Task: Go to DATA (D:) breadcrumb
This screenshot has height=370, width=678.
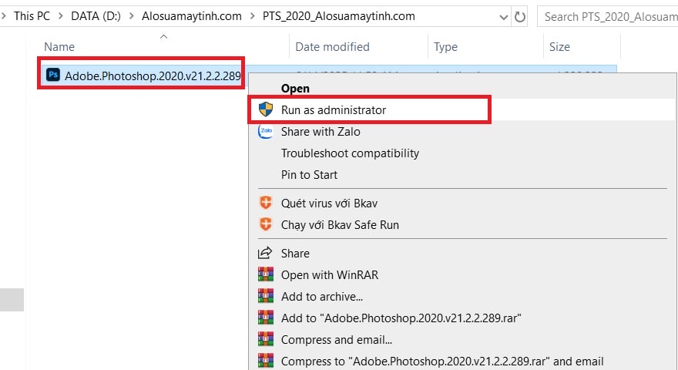Action: click(96, 16)
